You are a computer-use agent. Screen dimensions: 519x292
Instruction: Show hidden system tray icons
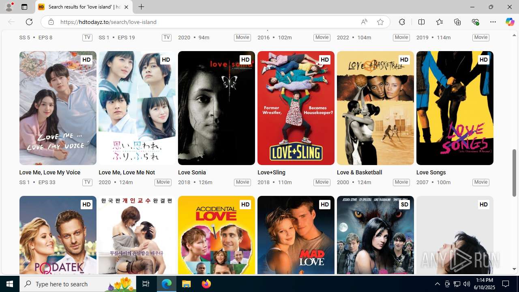(437, 284)
